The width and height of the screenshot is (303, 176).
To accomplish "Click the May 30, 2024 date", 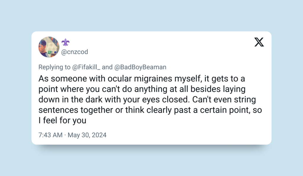I will point(87,135).
